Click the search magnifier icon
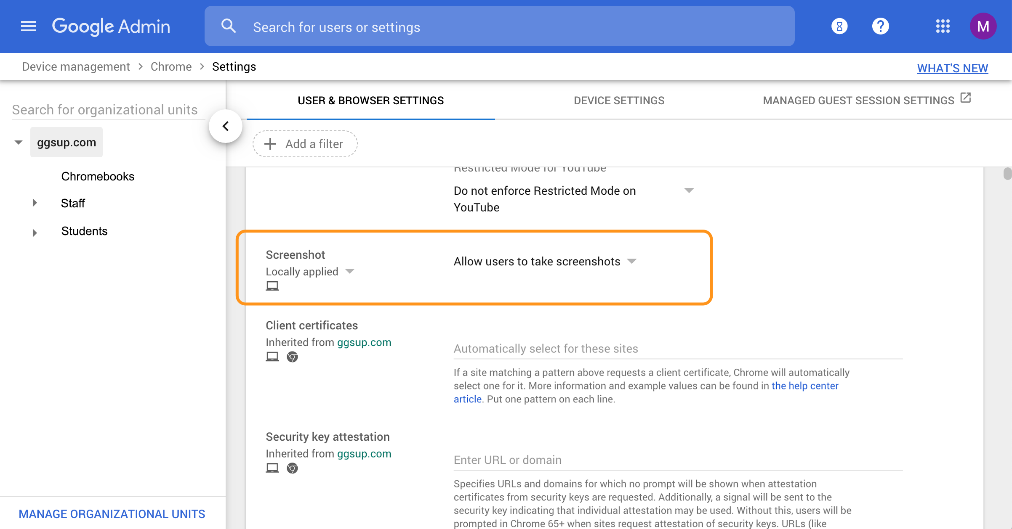Viewport: 1012px width, 529px height. coord(229,26)
